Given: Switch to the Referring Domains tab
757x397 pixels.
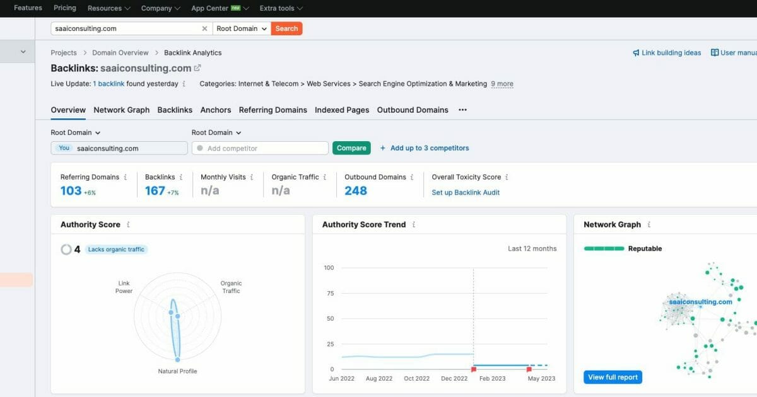Looking at the screenshot, I should 273,110.
